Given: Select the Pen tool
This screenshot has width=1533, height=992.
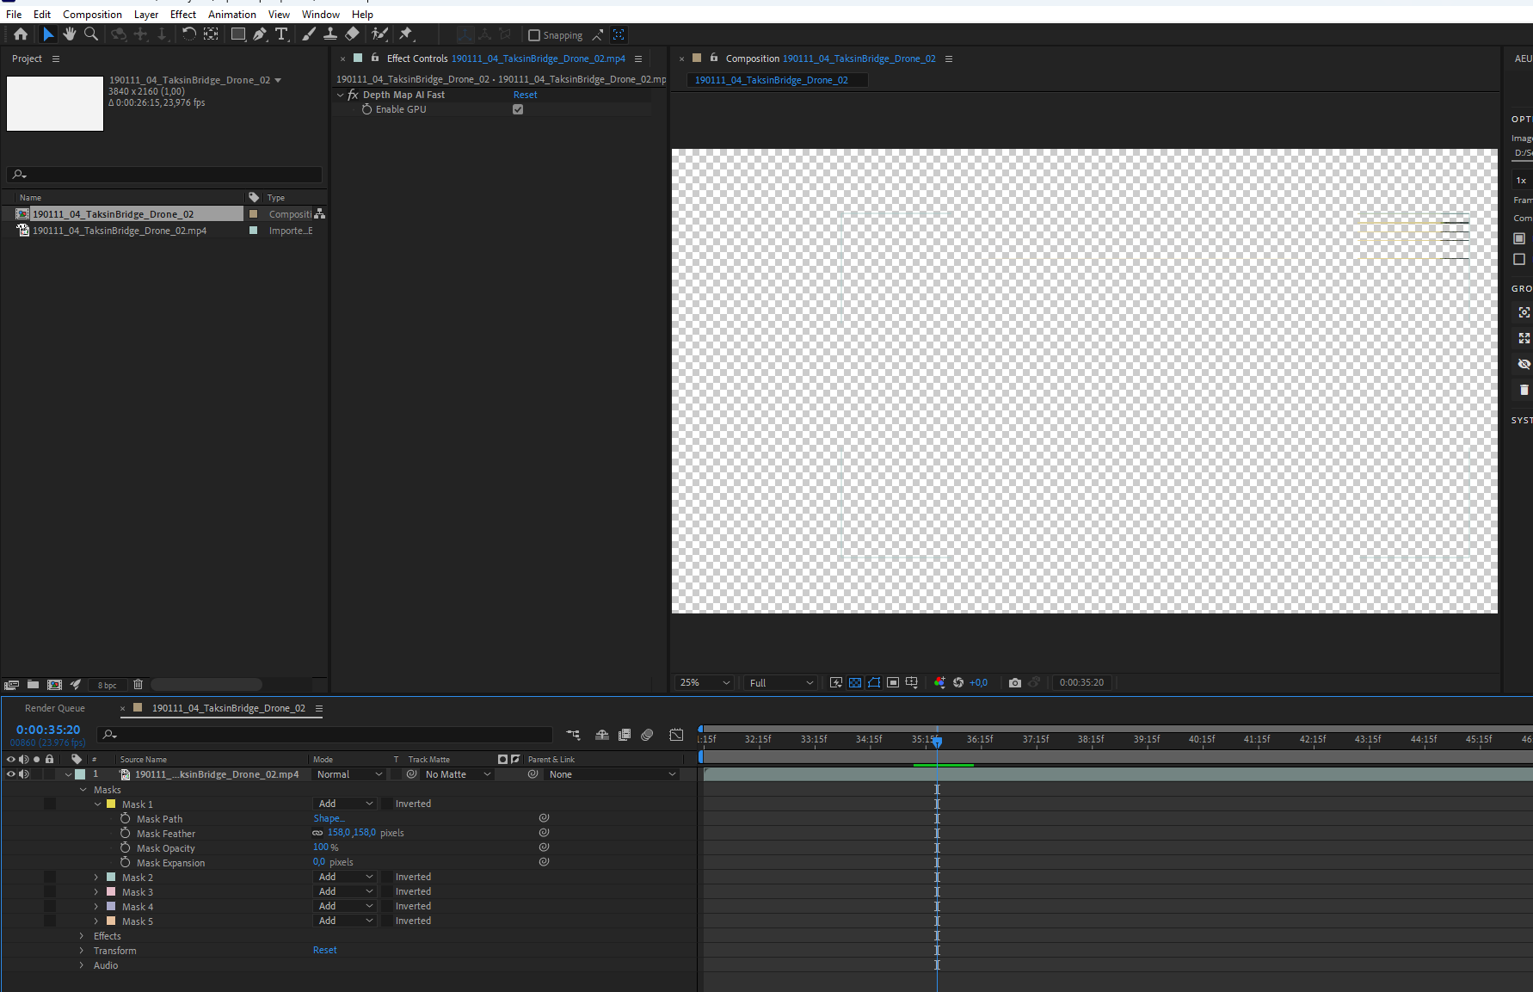Looking at the screenshot, I should tap(259, 34).
